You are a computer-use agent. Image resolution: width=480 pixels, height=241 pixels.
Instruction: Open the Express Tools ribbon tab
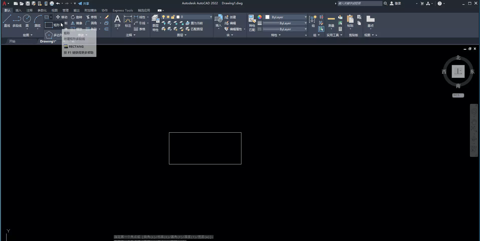point(123,10)
